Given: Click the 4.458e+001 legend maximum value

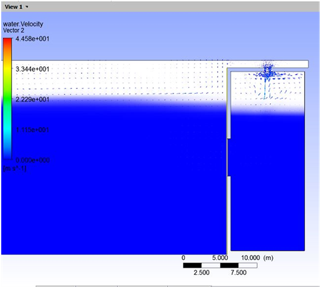Looking at the screenshot, I should pyautogui.click(x=32, y=39).
